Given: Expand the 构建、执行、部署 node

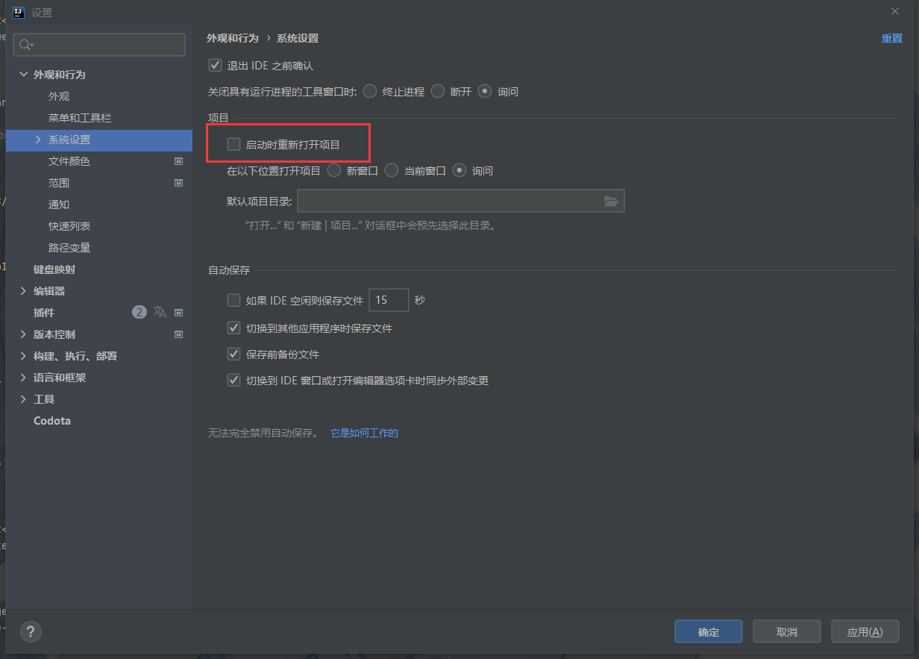Looking at the screenshot, I should click(24, 356).
